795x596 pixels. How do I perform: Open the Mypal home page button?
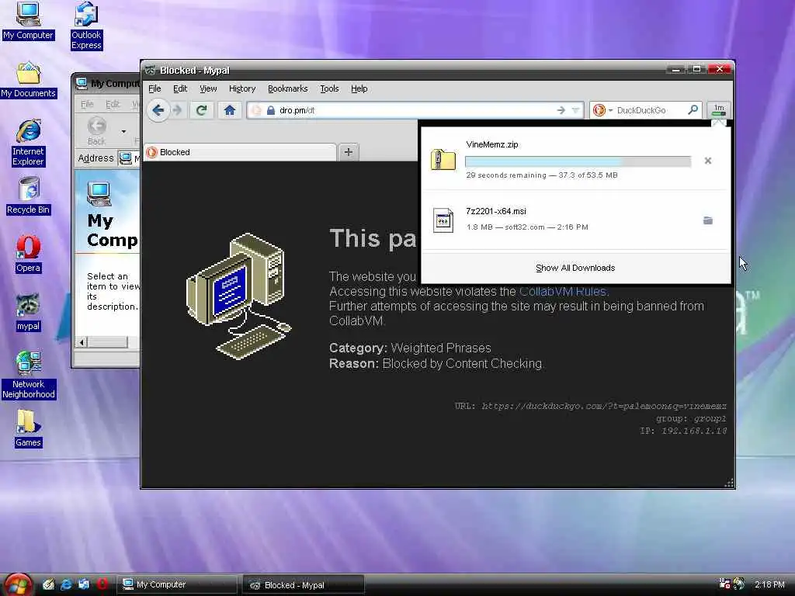click(x=230, y=110)
